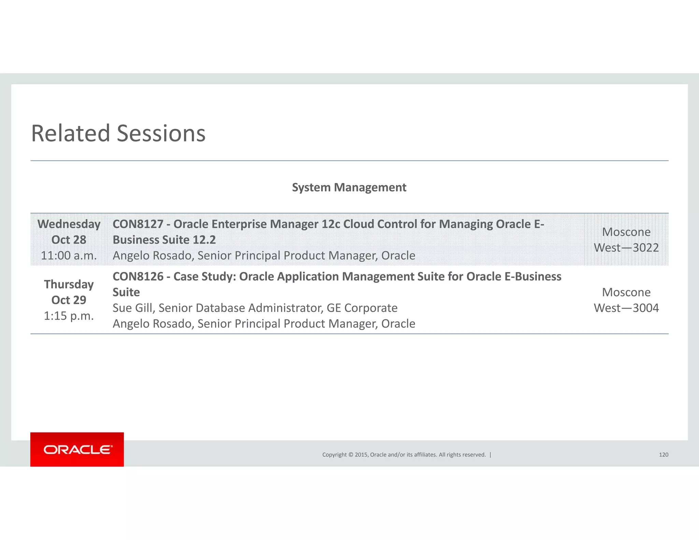Click the copyright 2015 notice
699x540 pixels.
(404, 455)
